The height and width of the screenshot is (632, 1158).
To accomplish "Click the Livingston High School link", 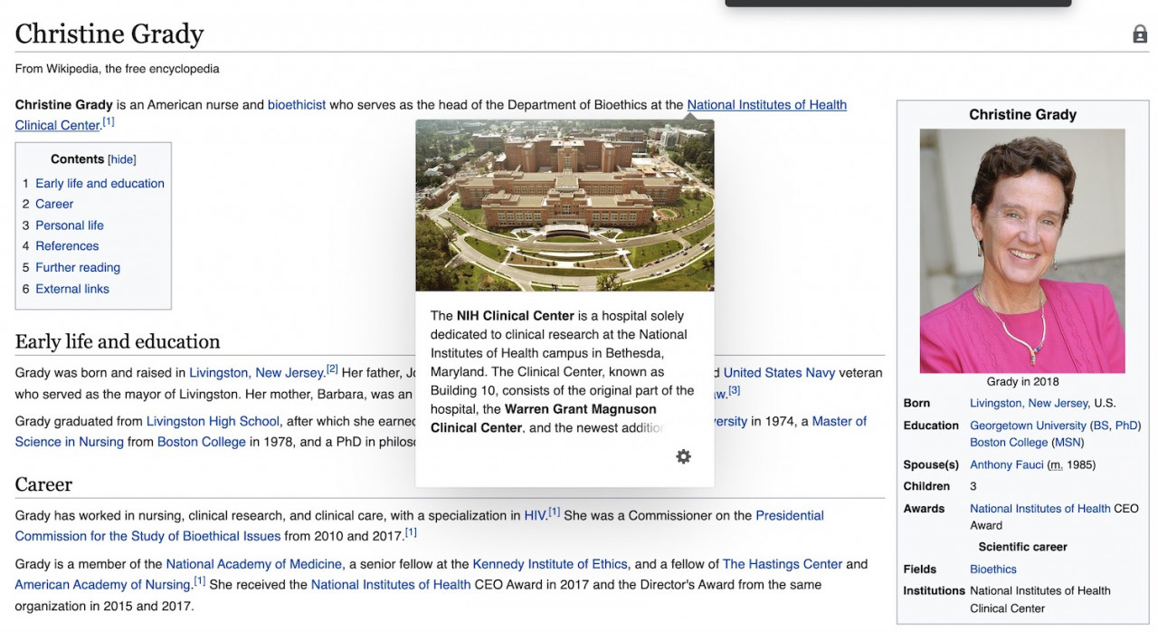I will coord(213,421).
